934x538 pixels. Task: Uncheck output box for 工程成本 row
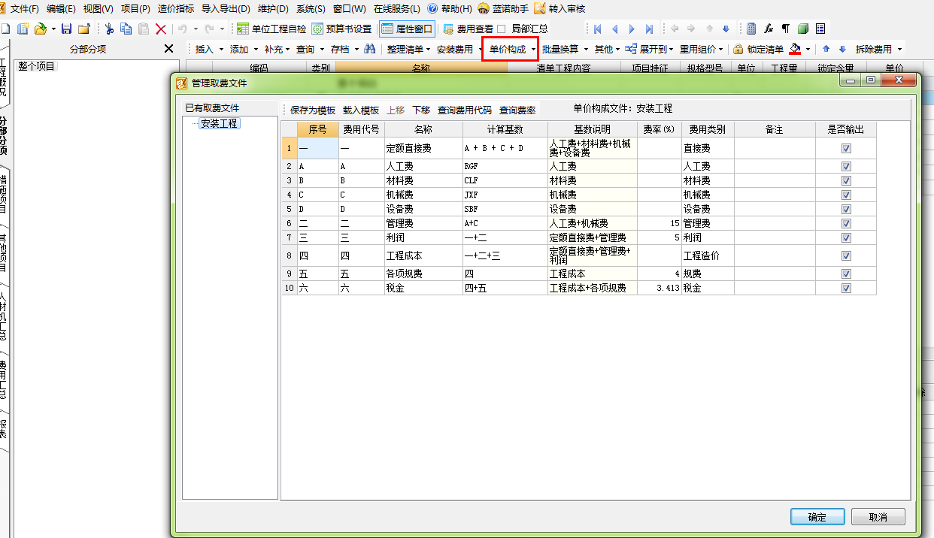846,255
